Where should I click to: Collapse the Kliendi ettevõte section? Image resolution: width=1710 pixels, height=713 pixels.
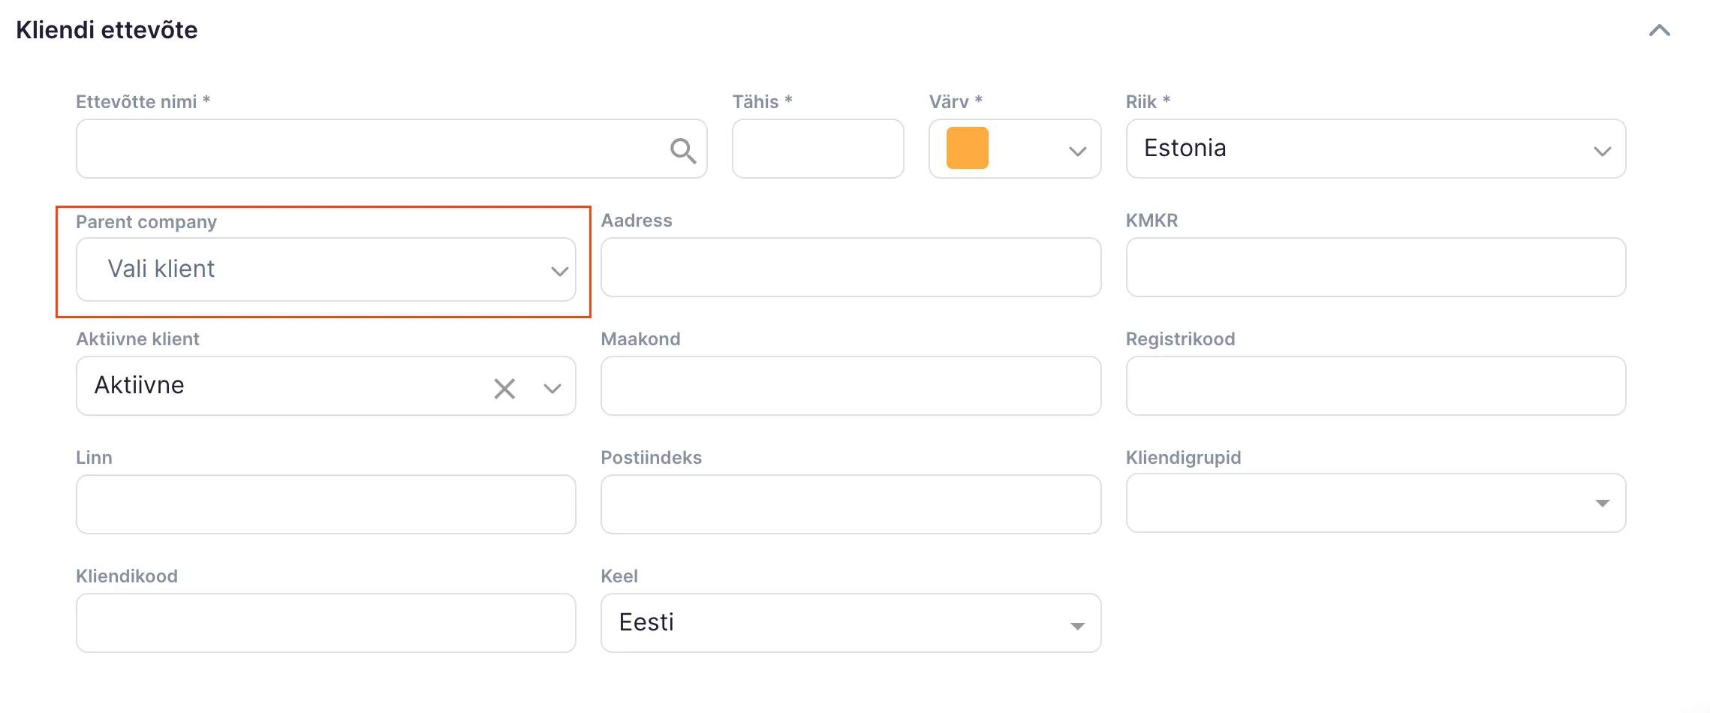click(1659, 31)
